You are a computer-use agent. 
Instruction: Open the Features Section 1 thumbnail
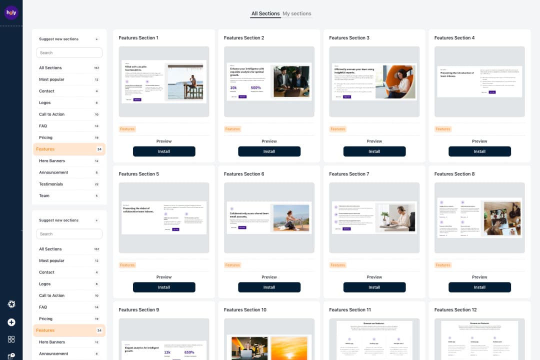(164, 81)
